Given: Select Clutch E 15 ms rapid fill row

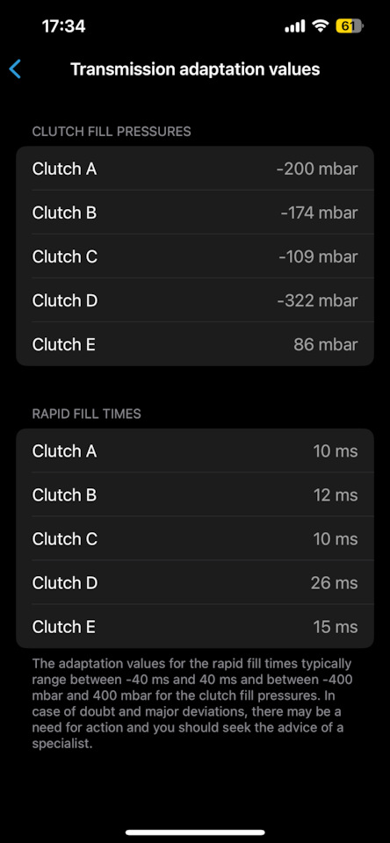Looking at the screenshot, I should click(x=195, y=626).
